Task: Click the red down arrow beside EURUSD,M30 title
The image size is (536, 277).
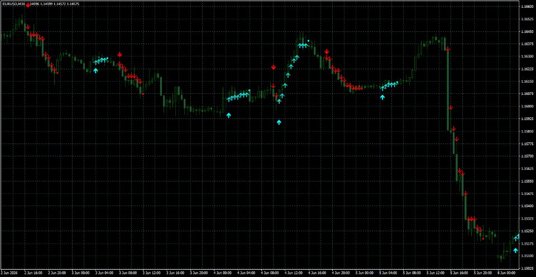Action: pos(28,5)
